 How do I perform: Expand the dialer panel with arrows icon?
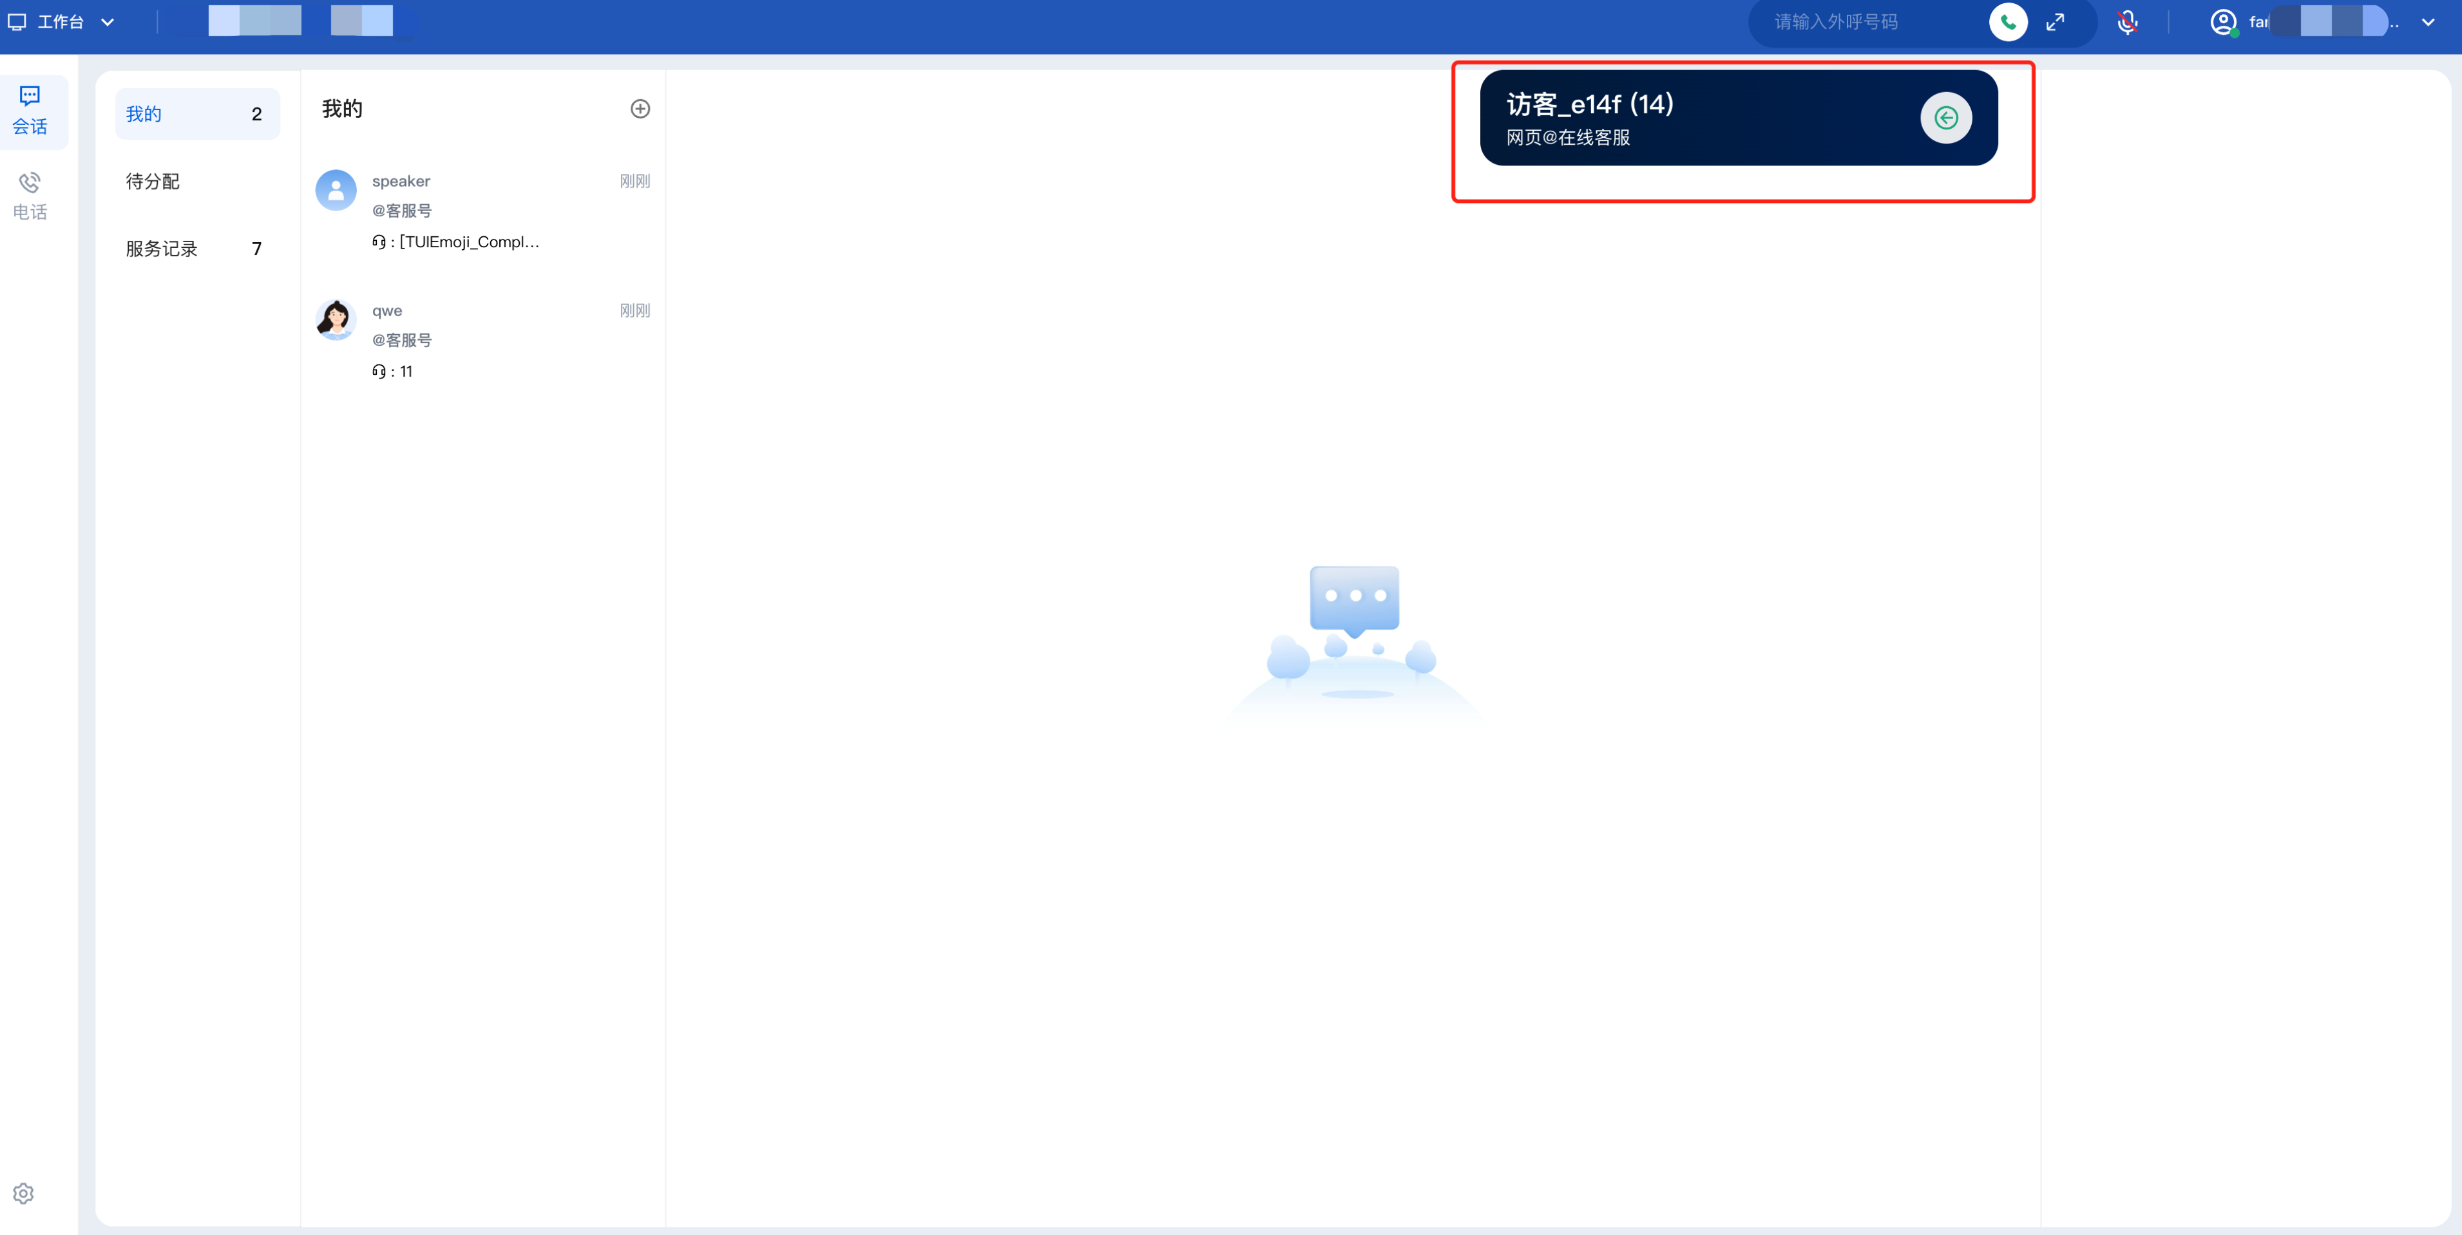click(x=2055, y=22)
